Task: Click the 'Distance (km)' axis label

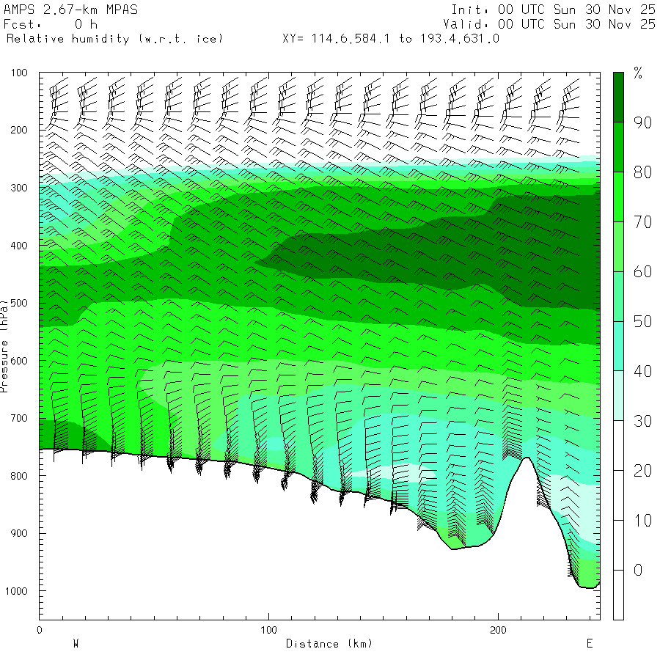Action: click(329, 644)
